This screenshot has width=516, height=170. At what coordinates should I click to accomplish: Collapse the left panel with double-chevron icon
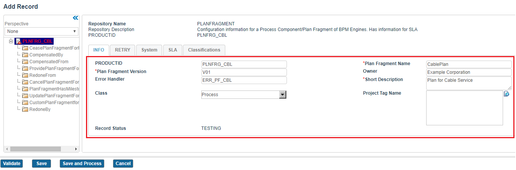tap(75, 18)
